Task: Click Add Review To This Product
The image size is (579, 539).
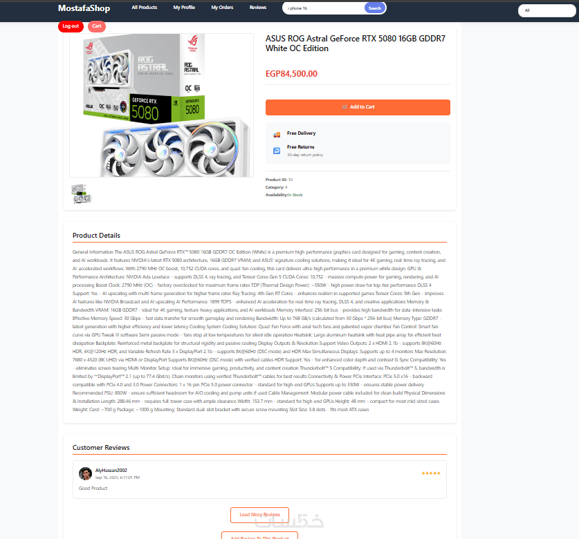Action: coord(259,536)
